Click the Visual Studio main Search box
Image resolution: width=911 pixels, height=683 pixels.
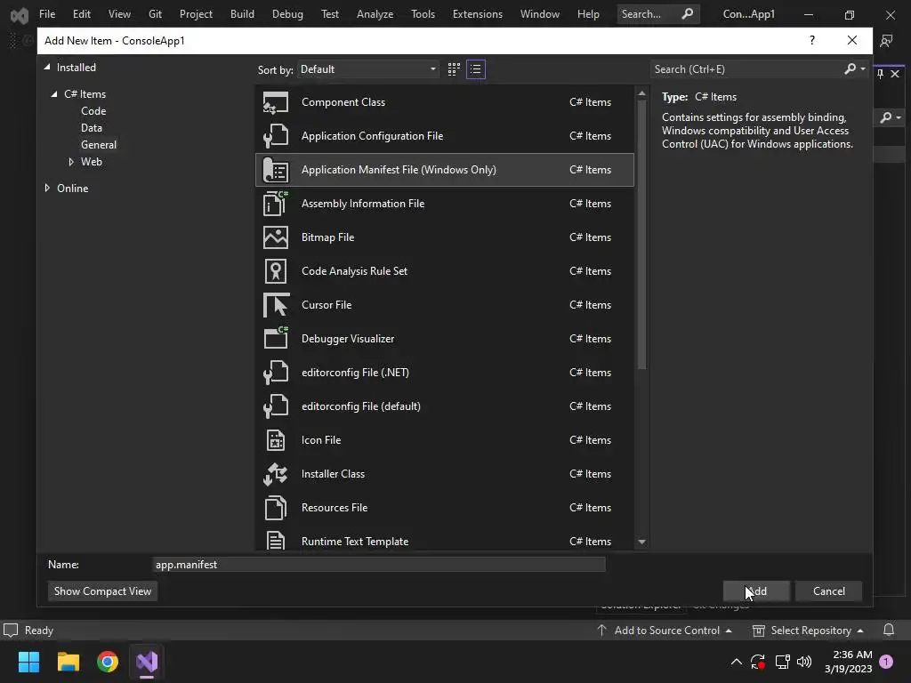pyautogui.click(x=658, y=14)
